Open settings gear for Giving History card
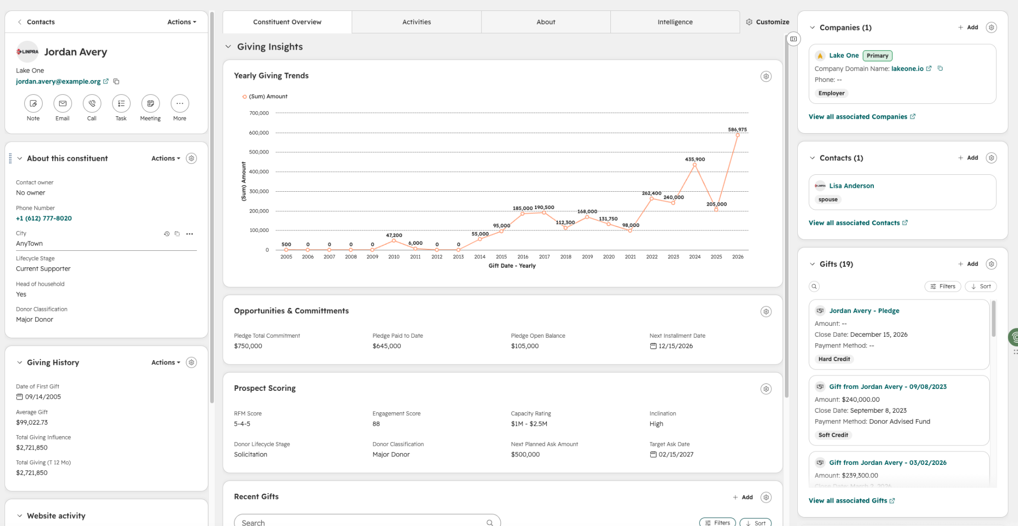 point(191,363)
